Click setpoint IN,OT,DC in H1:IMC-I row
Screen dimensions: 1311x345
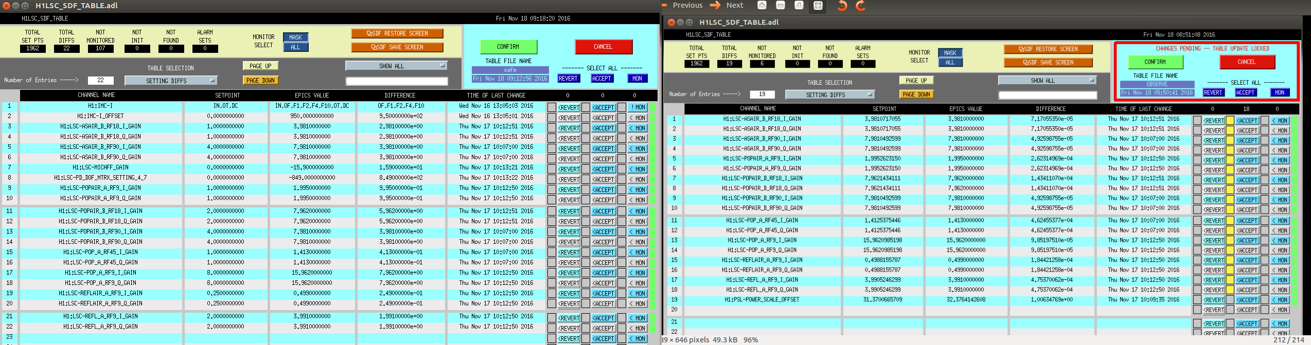(x=227, y=106)
